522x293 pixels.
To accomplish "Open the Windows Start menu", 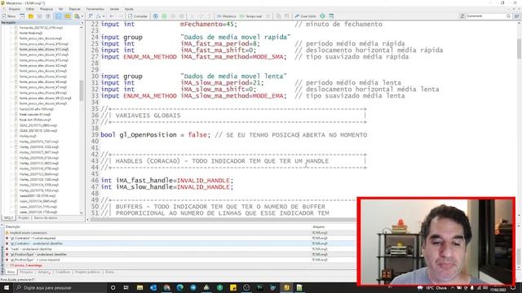I will pyautogui.click(x=7, y=287).
